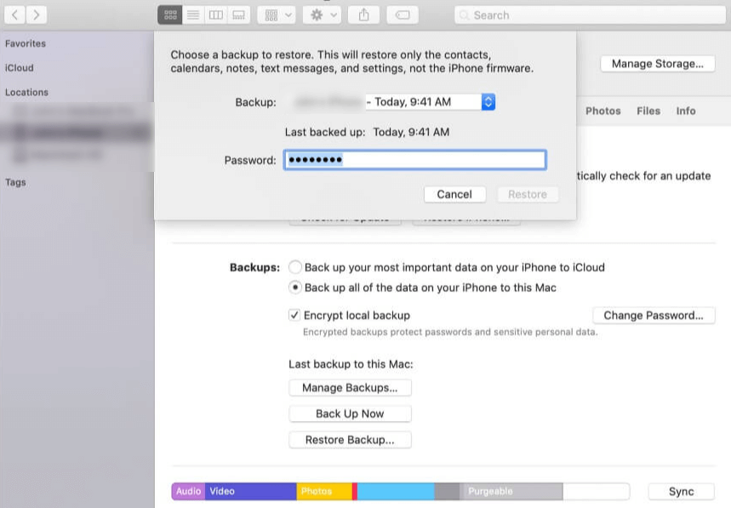731x508 pixels.
Task: Switch to the Info tab
Action: point(686,111)
